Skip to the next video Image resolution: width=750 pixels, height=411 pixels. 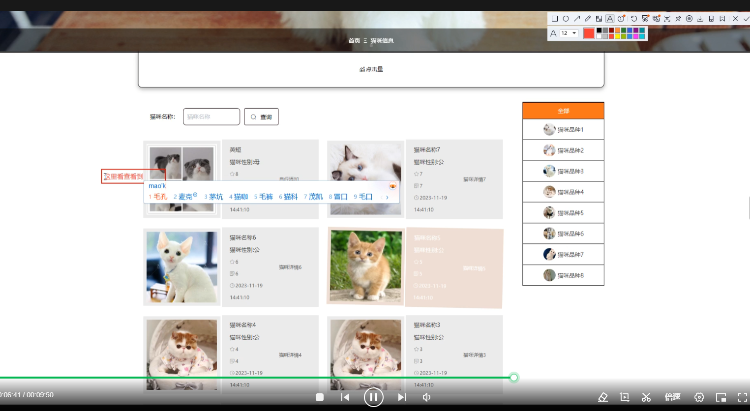tap(402, 397)
